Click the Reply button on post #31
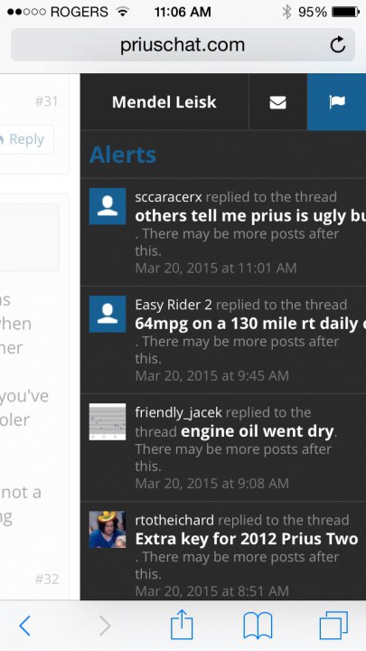The image size is (366, 651). pos(25,139)
